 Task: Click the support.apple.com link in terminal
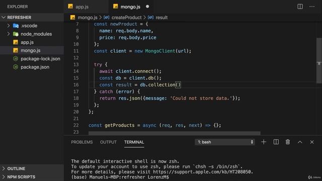(x=203, y=172)
